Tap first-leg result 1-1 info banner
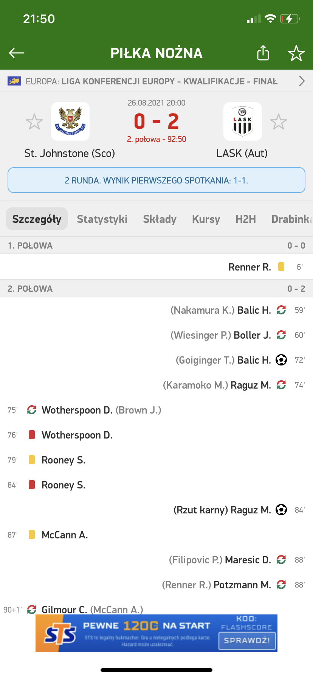 156,180
